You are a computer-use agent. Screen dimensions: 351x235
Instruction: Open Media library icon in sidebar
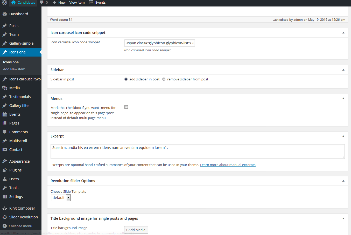5,88
